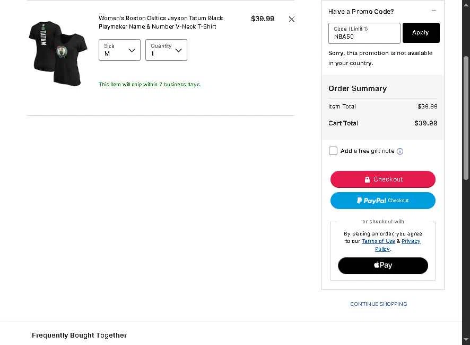Open the Women's Boston Celtics T-shirt title link
This screenshot has width=470, height=345.
(x=161, y=22)
